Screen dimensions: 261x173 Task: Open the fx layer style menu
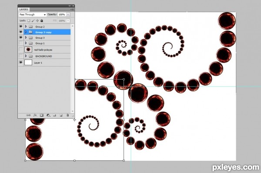click(35, 115)
